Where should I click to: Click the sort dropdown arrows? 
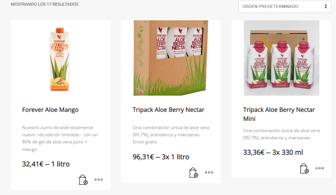326,6
